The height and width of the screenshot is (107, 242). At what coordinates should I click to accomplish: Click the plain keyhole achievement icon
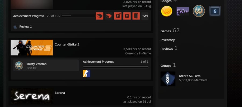click(x=127, y=16)
